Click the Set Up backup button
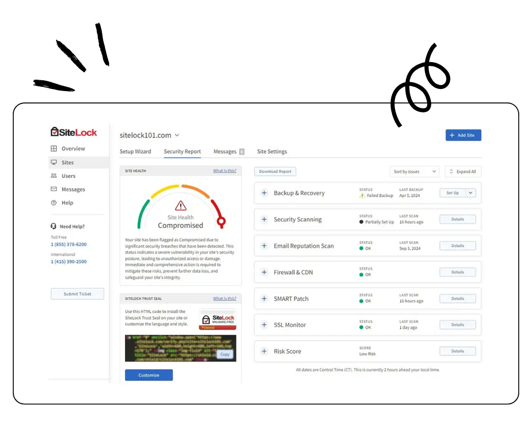The height and width of the screenshot is (427, 532). pyautogui.click(x=453, y=193)
